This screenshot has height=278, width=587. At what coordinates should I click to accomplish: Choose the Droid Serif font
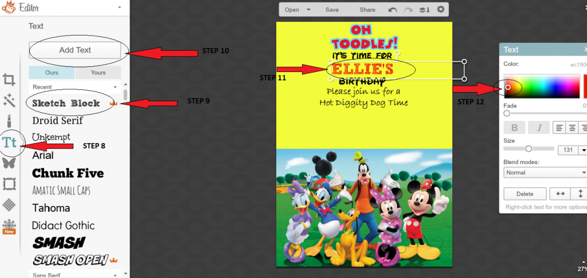(58, 121)
